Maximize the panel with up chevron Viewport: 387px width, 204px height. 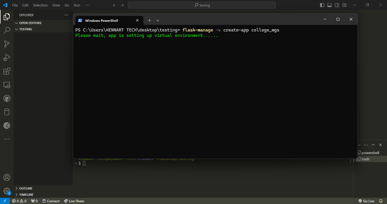click(x=373, y=145)
